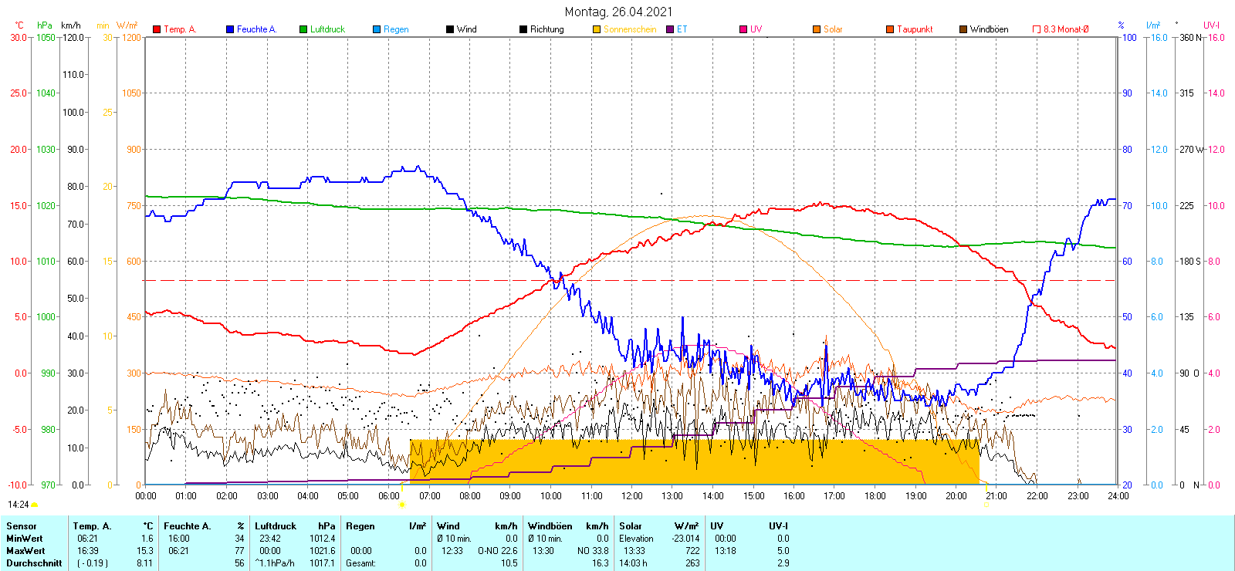Viewport: 1235px width, 571px height.
Task: Click the Solar legend label
Action: (833, 29)
